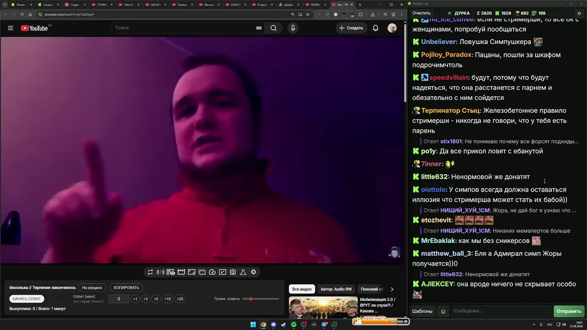Open Discord from the taskbar

pyautogui.click(x=274, y=325)
